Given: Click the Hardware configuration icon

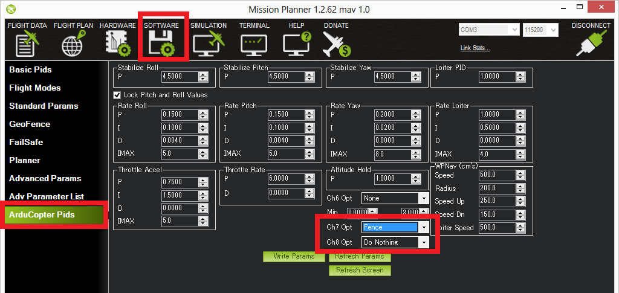Looking at the screenshot, I should coord(117,43).
